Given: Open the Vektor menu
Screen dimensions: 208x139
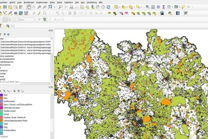Looking at the screenshot, I should pyautogui.click(x=52, y=2).
